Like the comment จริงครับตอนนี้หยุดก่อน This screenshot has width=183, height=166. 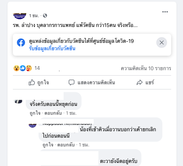[x=35, y=113]
